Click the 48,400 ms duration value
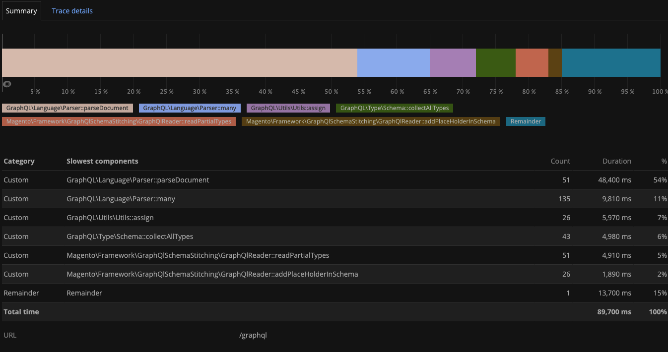 pyautogui.click(x=614, y=180)
